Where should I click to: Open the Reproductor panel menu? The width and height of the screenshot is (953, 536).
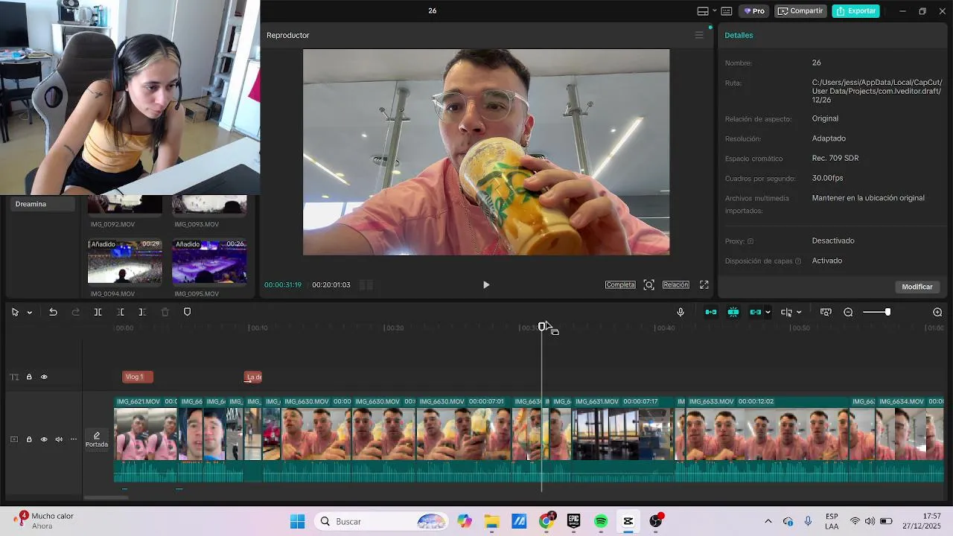[698, 35]
